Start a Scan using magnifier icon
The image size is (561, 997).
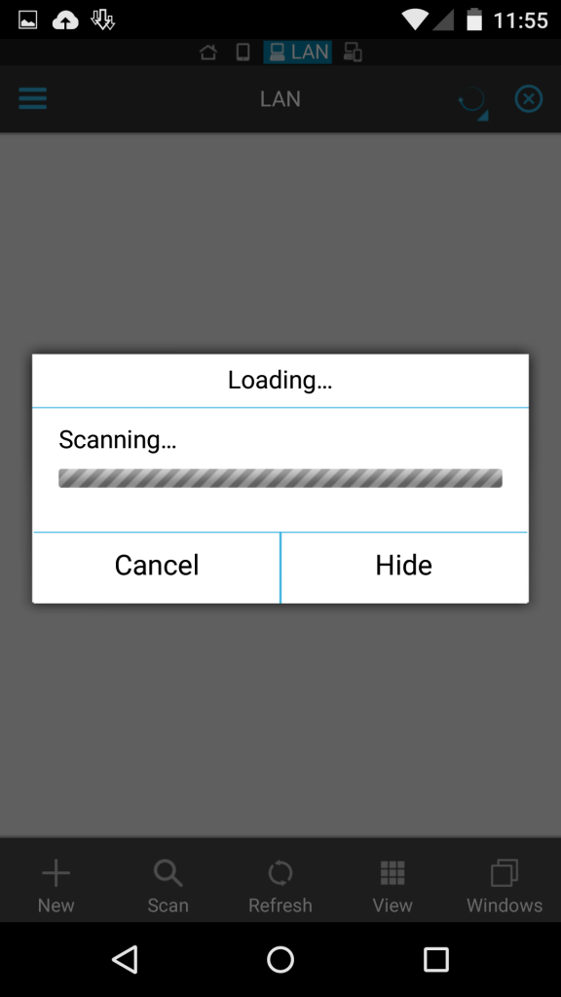[x=168, y=885]
